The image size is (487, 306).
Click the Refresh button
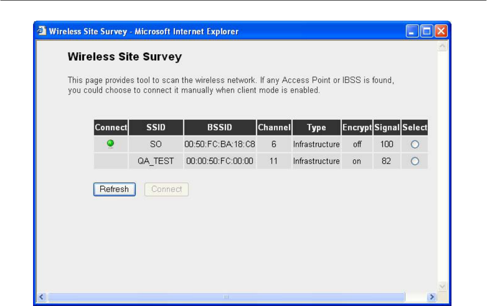pyautogui.click(x=114, y=189)
